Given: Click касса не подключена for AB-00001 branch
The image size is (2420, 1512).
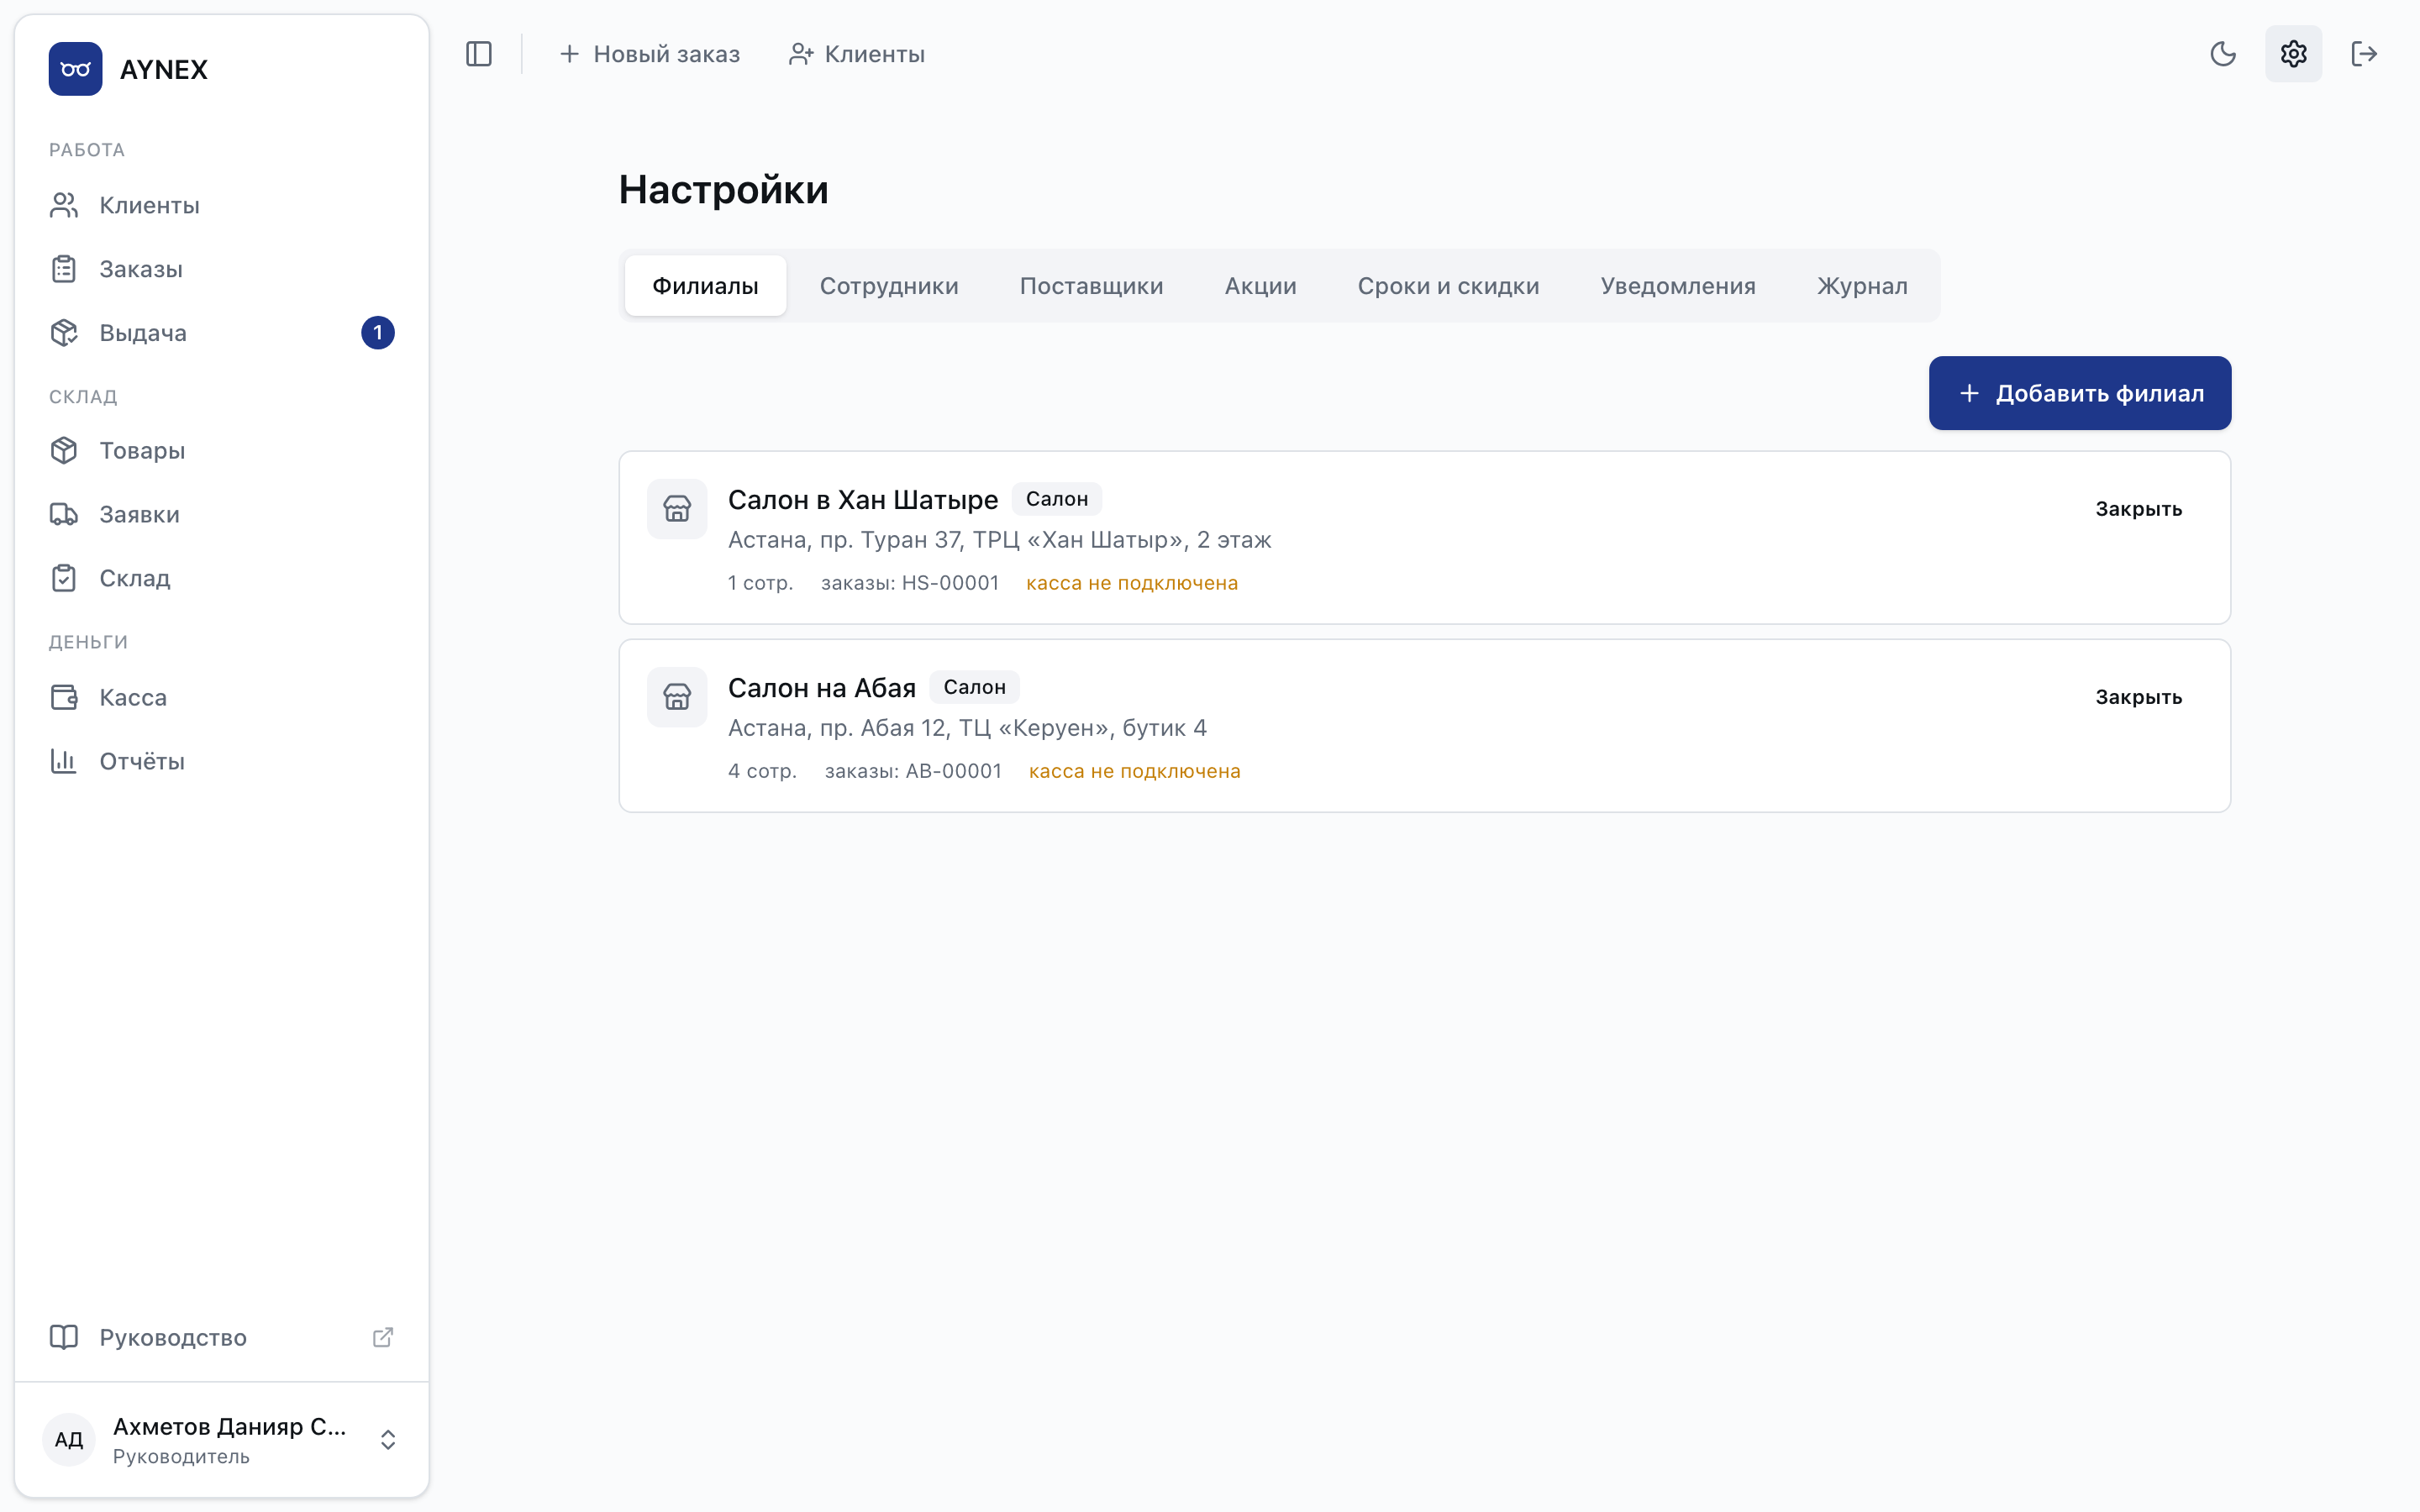Looking at the screenshot, I should [1135, 771].
